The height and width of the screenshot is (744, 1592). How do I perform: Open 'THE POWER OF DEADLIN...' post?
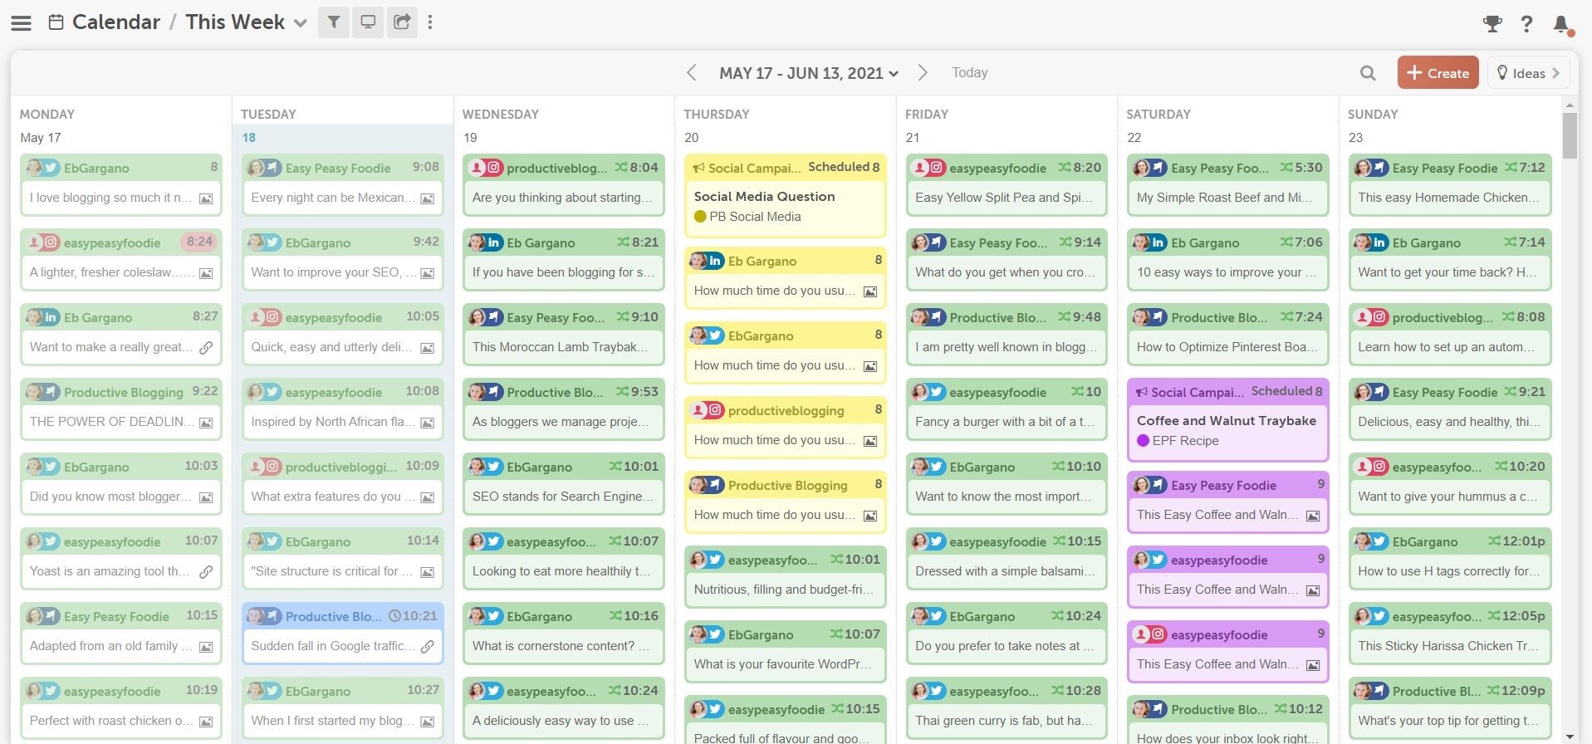coord(121,409)
